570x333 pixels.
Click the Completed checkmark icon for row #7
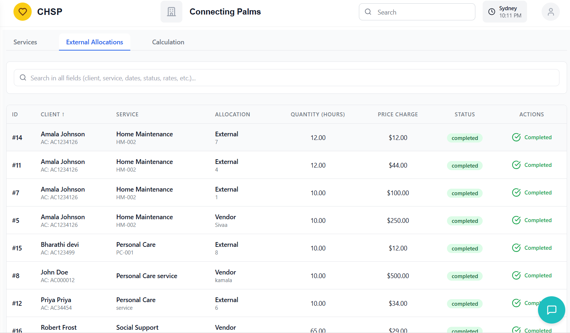coord(516,193)
